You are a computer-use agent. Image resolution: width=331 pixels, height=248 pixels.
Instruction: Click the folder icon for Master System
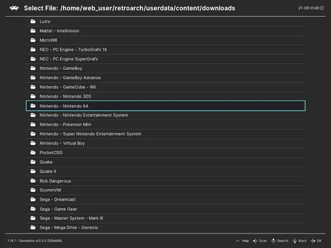[33, 218]
